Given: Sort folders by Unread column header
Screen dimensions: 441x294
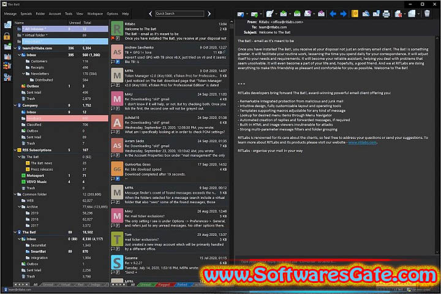Looking at the screenshot, I should tap(75, 23).
